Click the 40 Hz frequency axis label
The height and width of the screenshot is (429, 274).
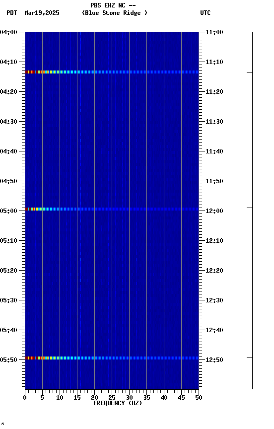click(164, 398)
